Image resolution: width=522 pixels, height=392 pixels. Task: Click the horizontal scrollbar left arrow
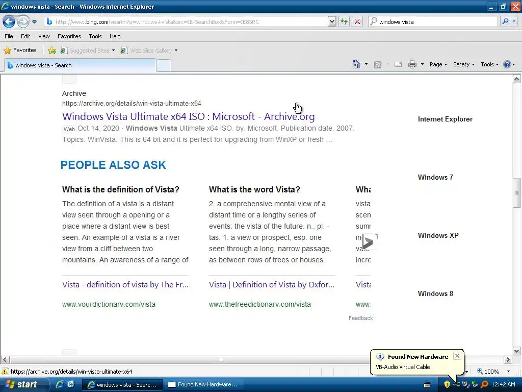point(5,360)
